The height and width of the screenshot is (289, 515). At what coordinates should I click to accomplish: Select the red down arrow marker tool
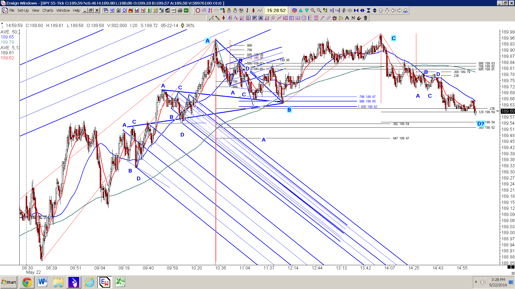tap(223, 18)
